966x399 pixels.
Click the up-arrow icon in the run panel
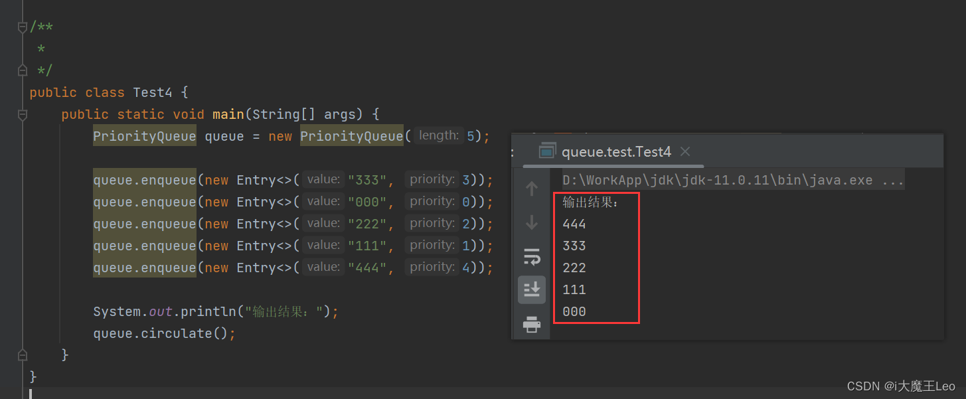click(532, 189)
